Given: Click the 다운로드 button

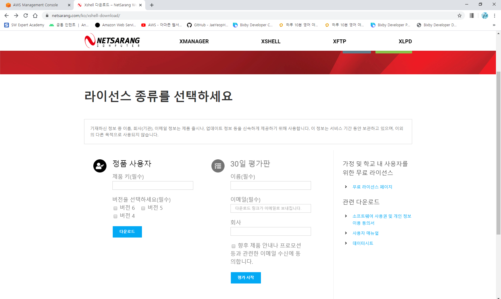Looking at the screenshot, I should pyautogui.click(x=127, y=232).
